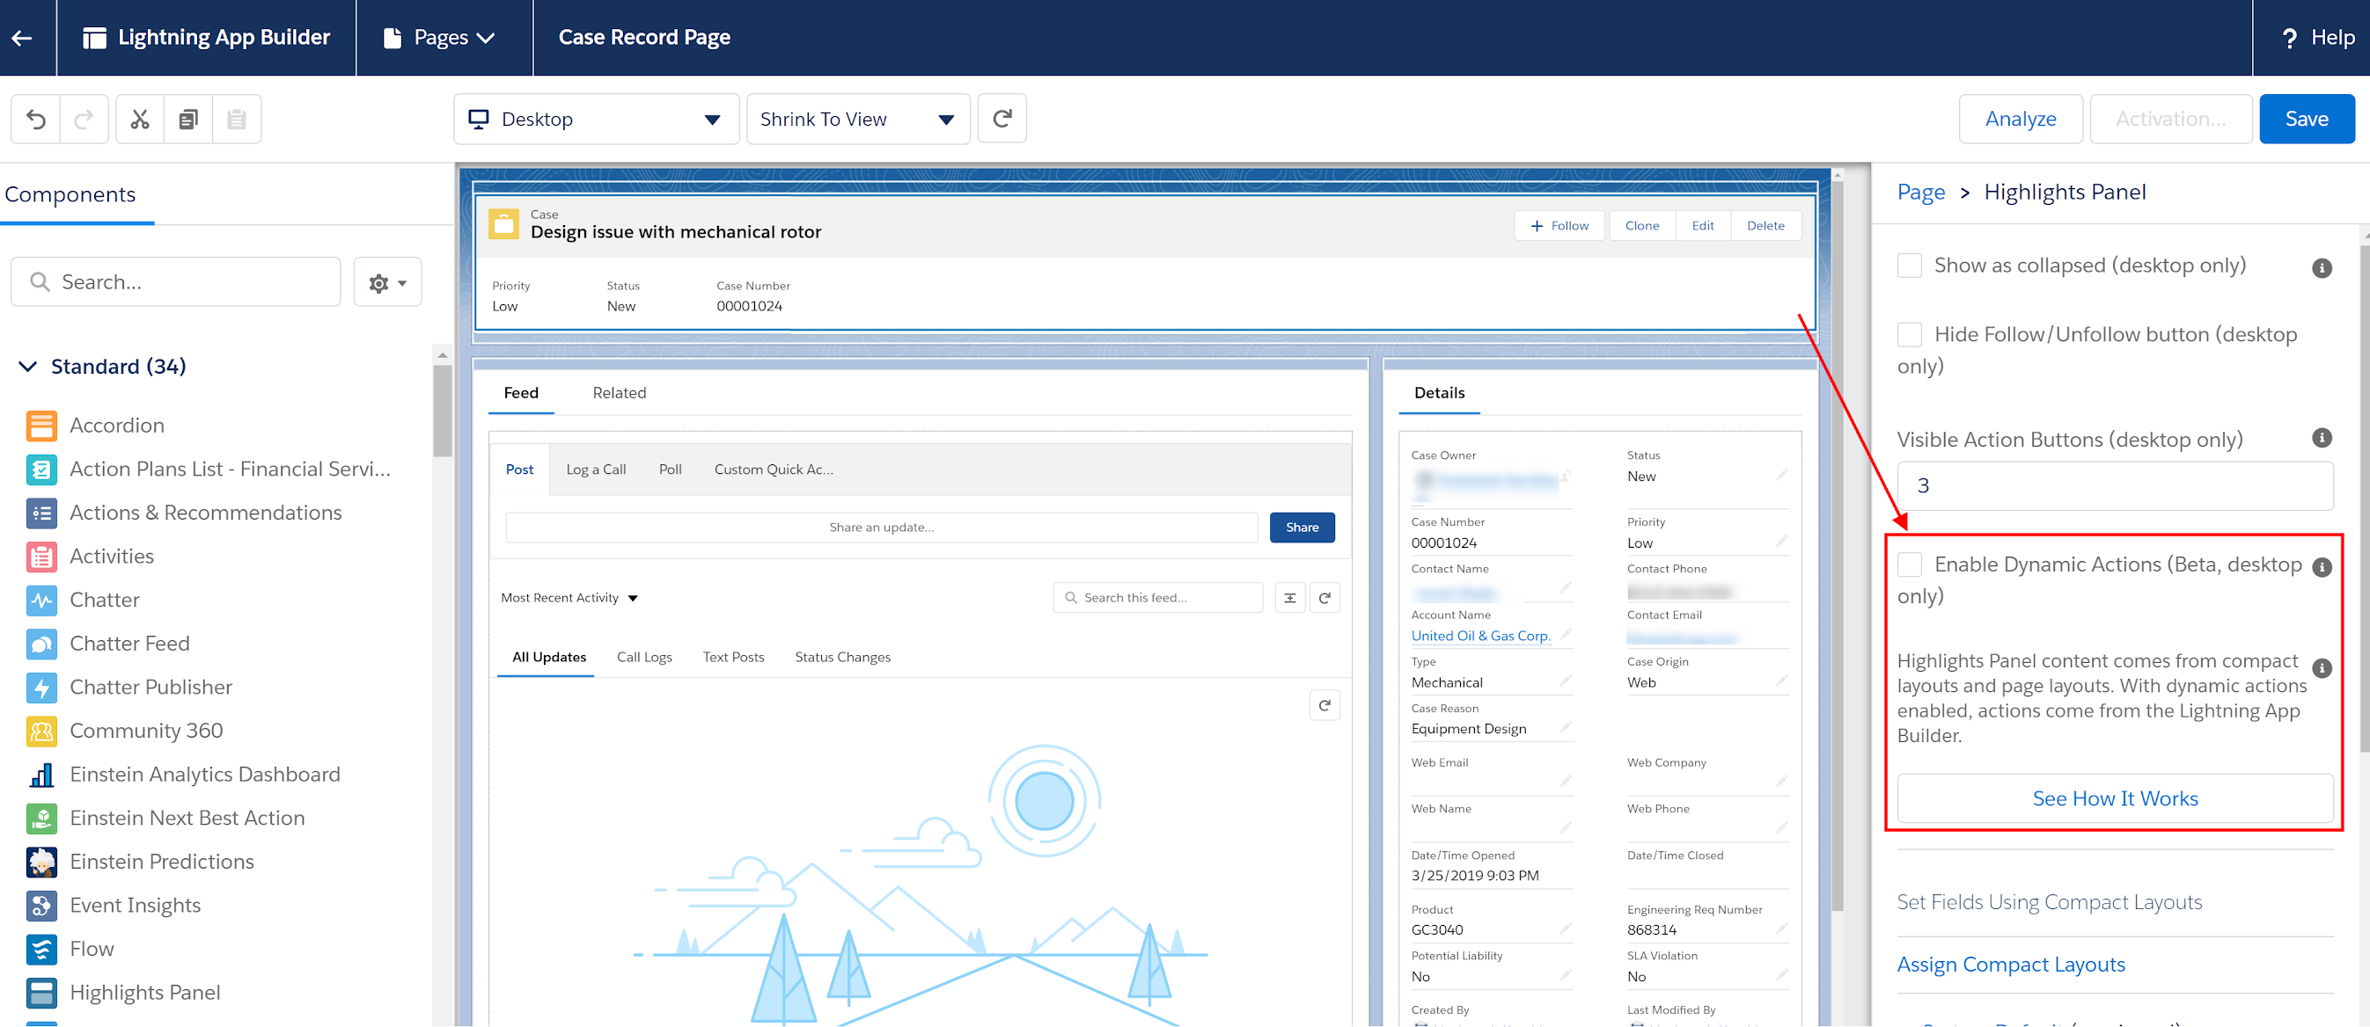Click the Save button

(2307, 119)
